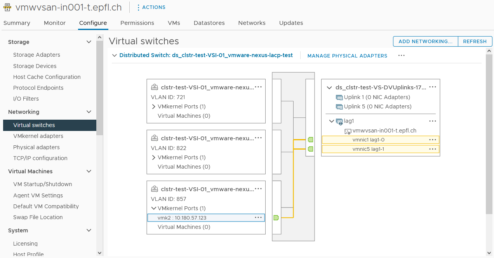Open the Actions dropdown menu
The image size is (494, 258).
(x=151, y=7)
